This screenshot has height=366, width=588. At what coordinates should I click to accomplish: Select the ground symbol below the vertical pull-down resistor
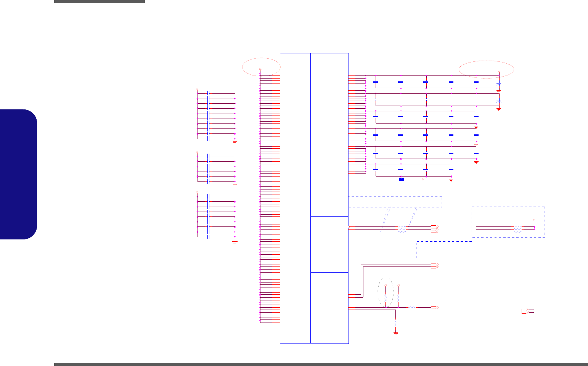pyautogui.click(x=396, y=334)
